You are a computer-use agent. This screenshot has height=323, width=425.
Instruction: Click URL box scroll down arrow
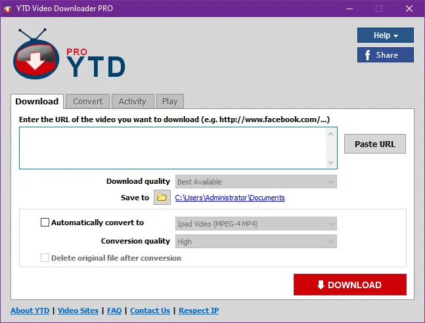tap(330, 162)
